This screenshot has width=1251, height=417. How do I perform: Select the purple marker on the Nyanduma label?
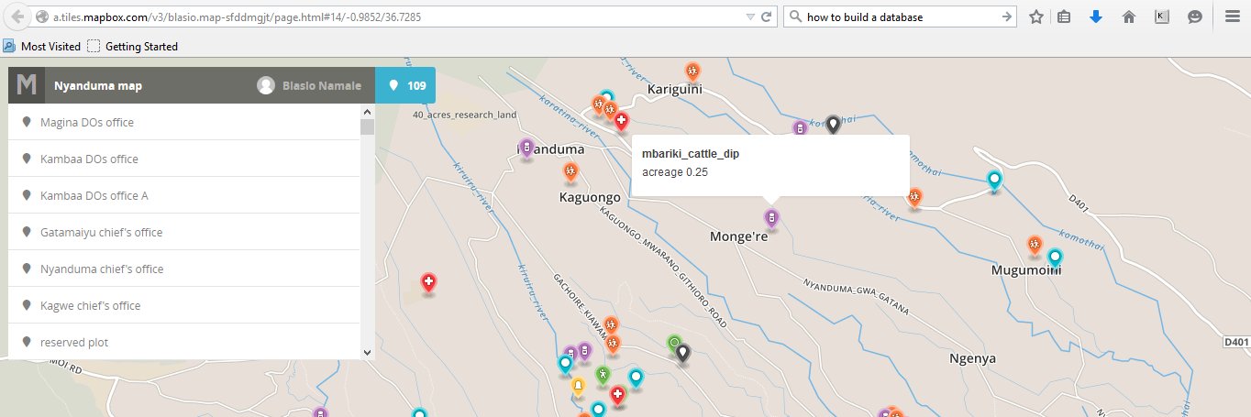click(x=526, y=148)
